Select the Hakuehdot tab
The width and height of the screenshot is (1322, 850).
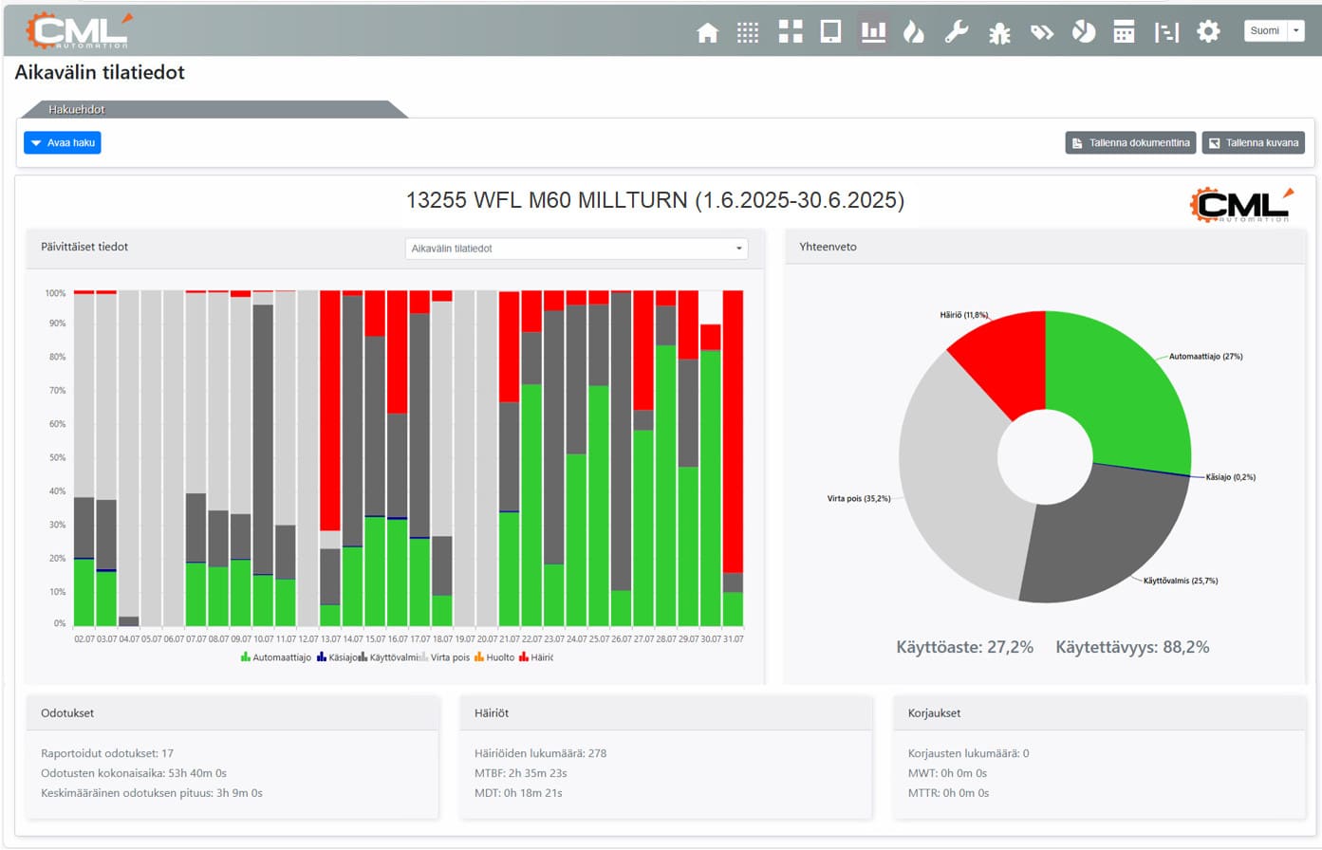77,109
